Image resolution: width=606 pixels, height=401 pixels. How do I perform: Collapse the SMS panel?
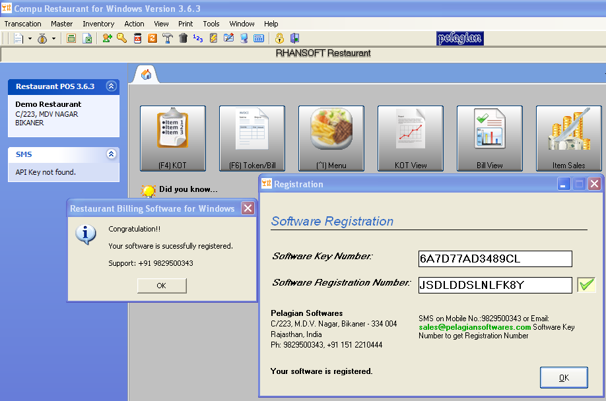pyautogui.click(x=112, y=154)
